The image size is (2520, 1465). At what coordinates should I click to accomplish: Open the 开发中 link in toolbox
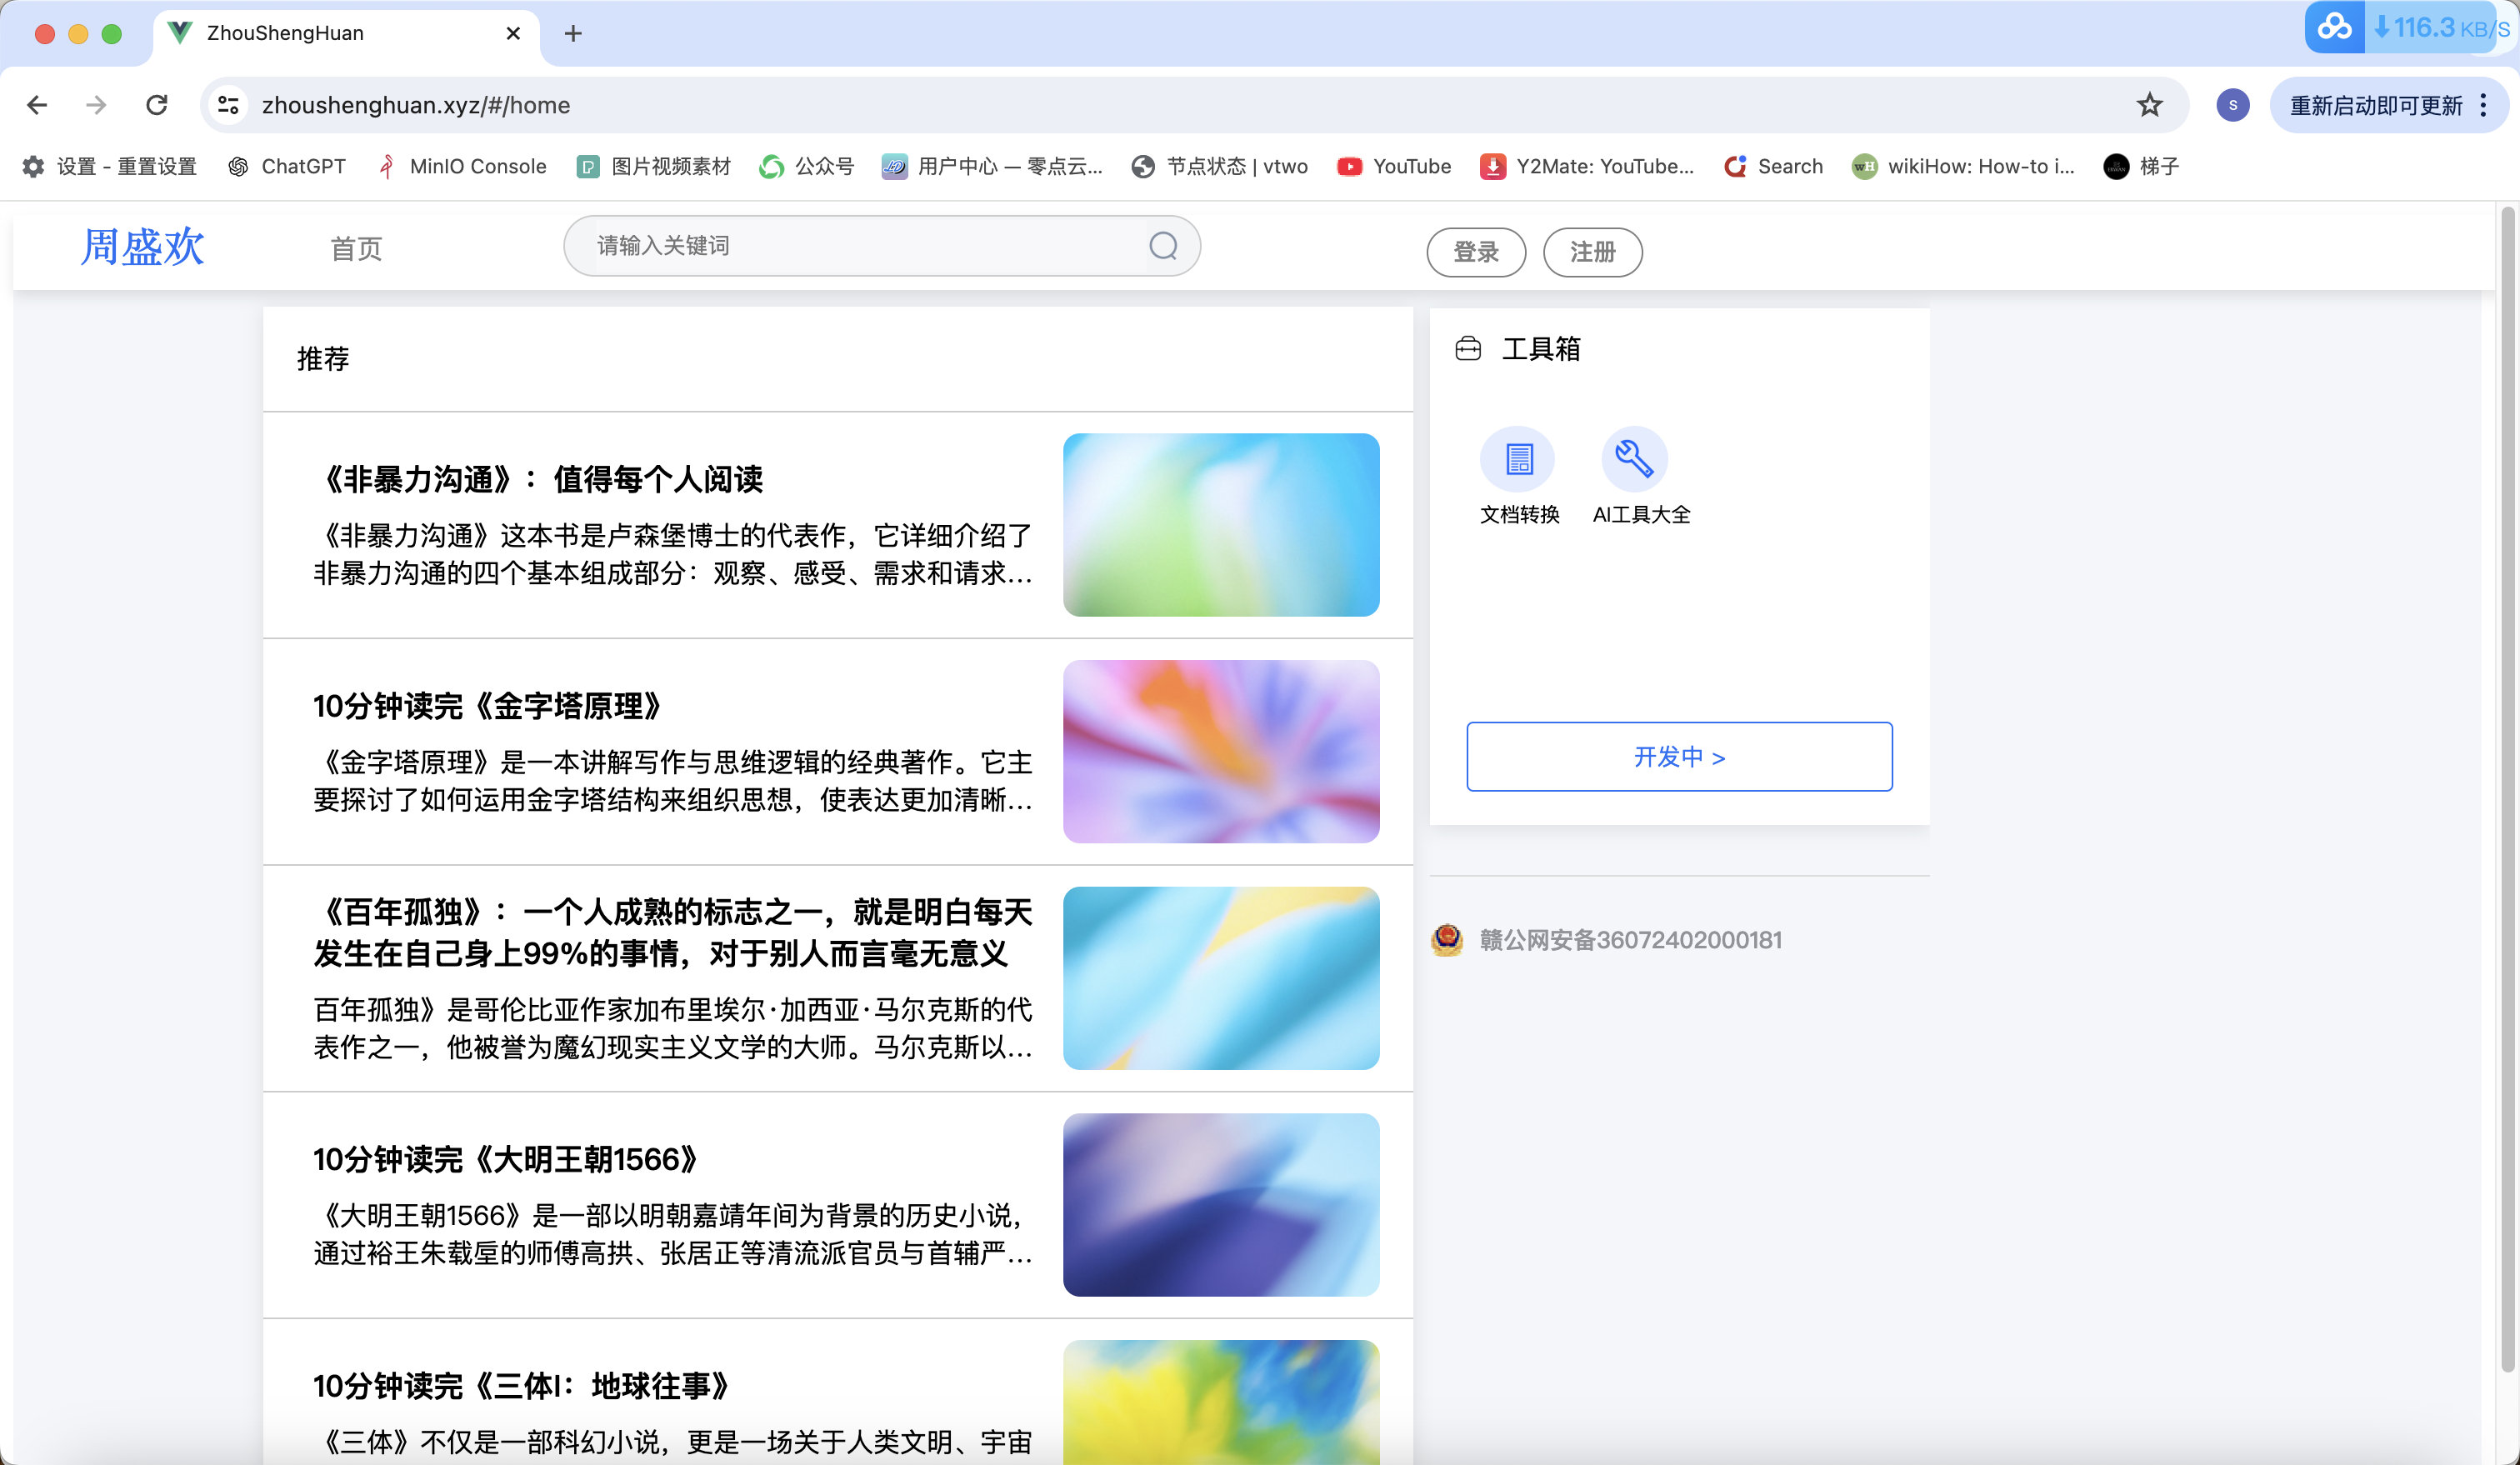click(1678, 757)
